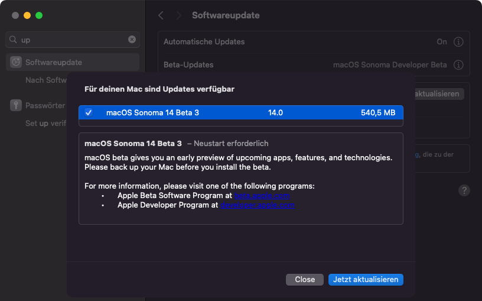Click the search magnifier icon
The height and width of the screenshot is (301, 482).
click(x=13, y=40)
